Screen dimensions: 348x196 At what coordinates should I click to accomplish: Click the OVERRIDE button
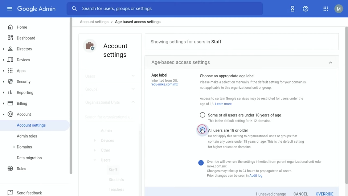[x=324, y=194]
